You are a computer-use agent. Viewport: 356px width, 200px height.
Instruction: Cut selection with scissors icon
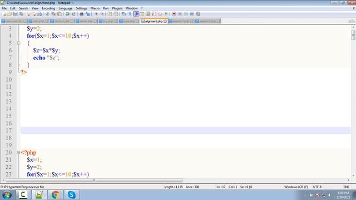coord(47,14)
